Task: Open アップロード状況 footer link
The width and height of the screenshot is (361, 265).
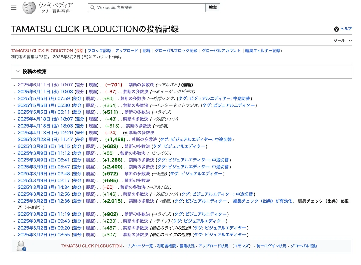Action: click(x=213, y=246)
